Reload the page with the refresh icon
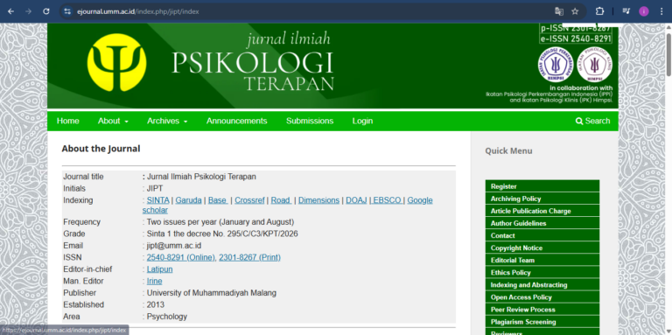Viewport: 672px width, 335px height. click(46, 11)
